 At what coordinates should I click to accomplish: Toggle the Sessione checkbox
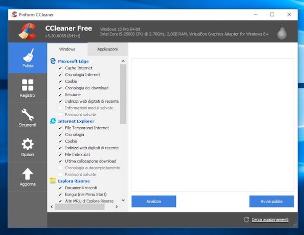pyautogui.click(x=60, y=95)
